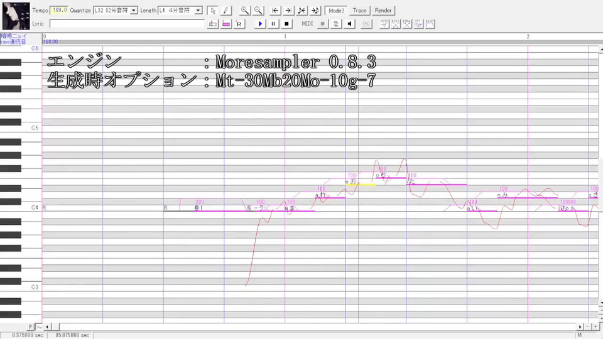Toggle the P button at bottom left
The width and height of the screenshot is (603, 339).
point(30,326)
